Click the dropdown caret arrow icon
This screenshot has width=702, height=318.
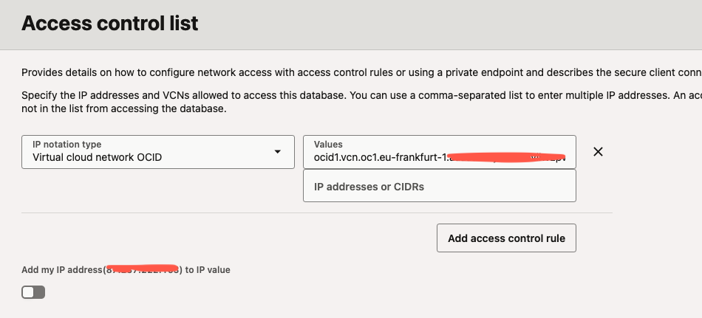coord(278,152)
